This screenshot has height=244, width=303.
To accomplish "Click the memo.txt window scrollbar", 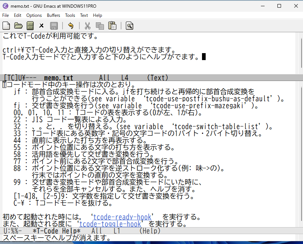I will point(302,53).
